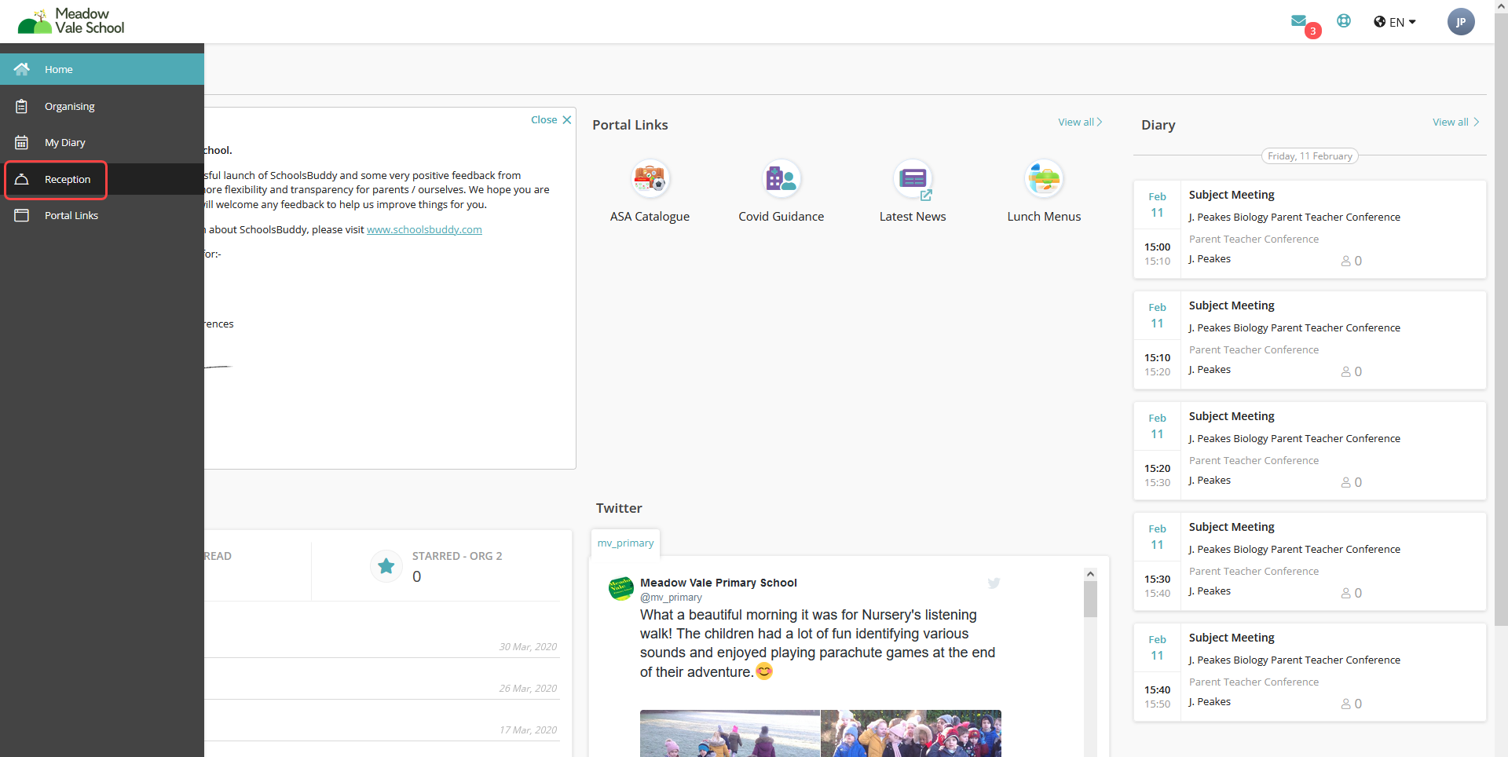Open the Covid Guidance portal icon

point(781,179)
